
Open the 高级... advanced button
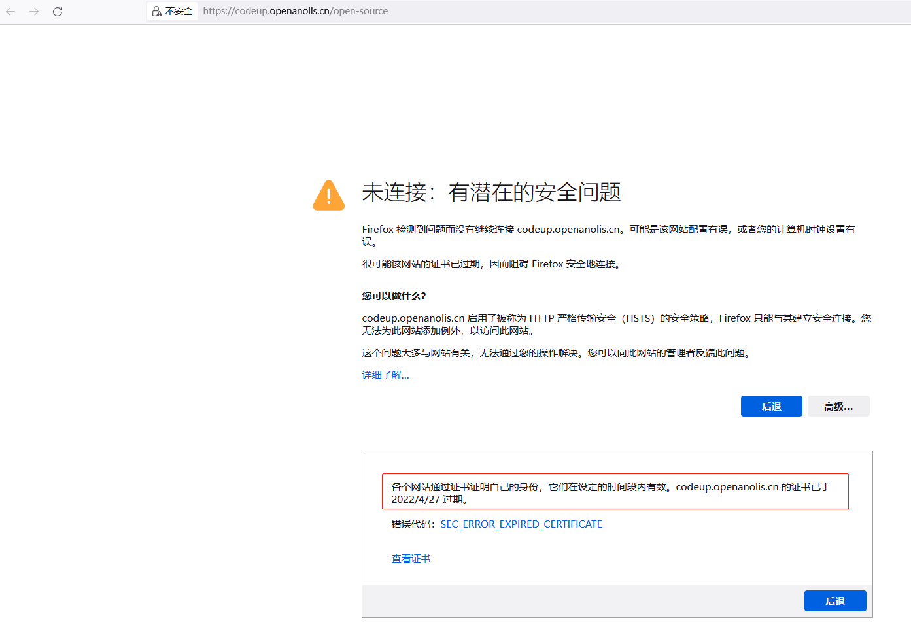click(838, 406)
